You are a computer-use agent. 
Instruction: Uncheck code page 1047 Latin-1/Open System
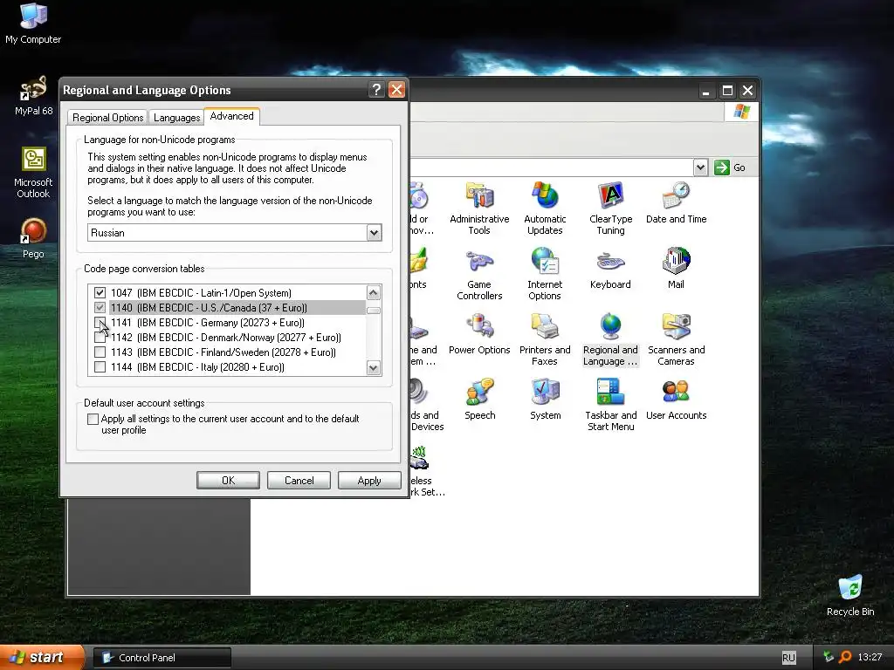point(100,292)
